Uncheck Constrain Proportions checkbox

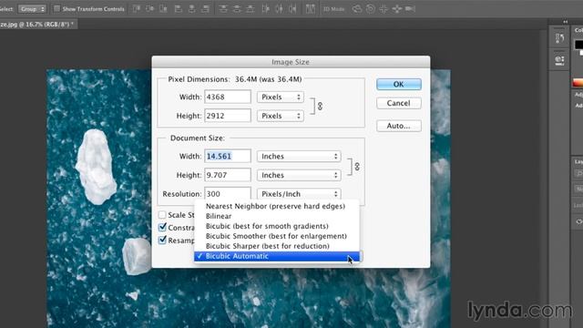(x=162, y=227)
